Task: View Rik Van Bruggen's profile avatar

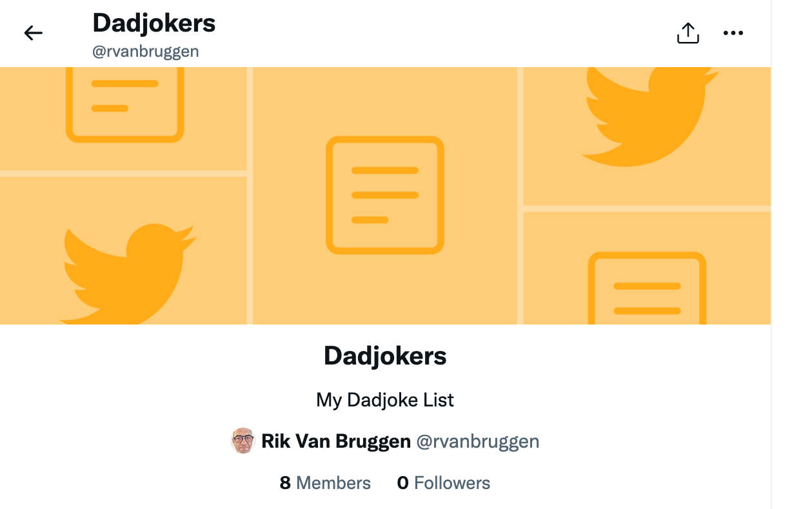Action: [243, 441]
